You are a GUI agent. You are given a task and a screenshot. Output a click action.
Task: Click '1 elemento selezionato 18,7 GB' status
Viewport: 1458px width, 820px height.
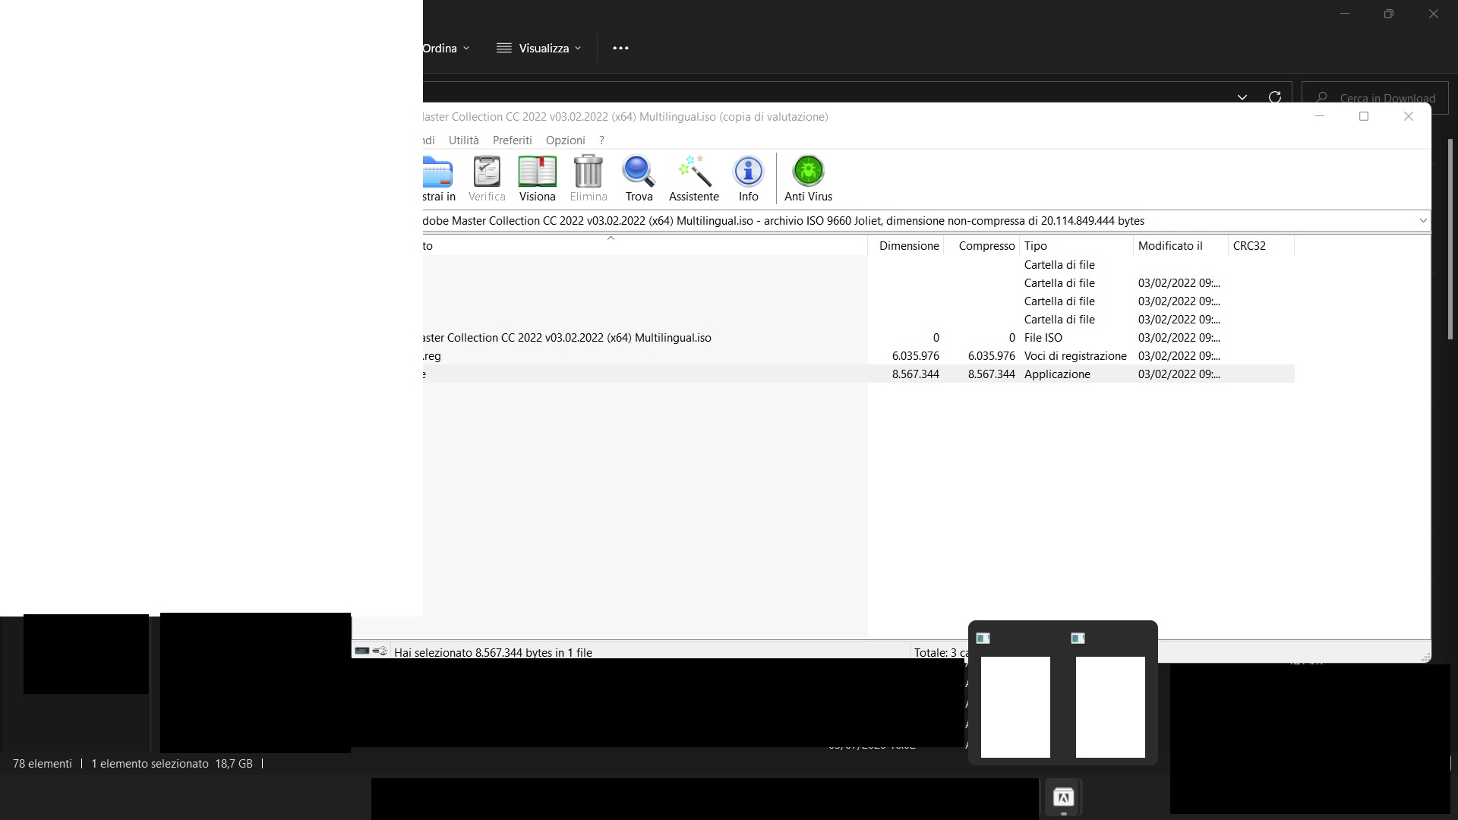click(172, 764)
